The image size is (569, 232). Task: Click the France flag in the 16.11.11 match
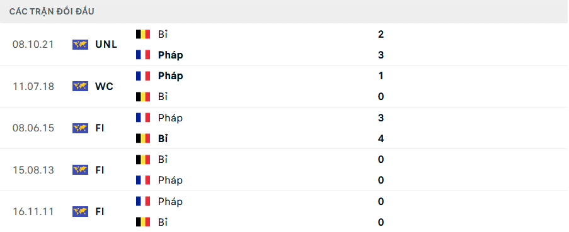(x=143, y=201)
